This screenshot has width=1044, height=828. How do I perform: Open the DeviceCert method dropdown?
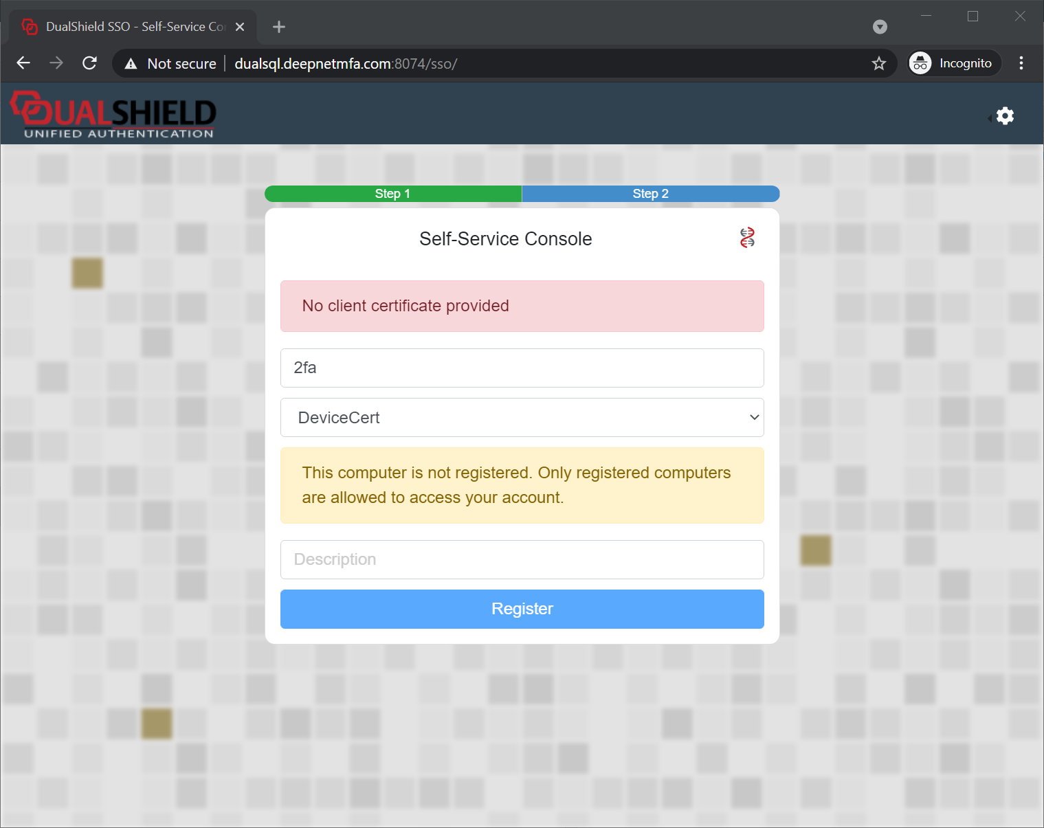522,417
